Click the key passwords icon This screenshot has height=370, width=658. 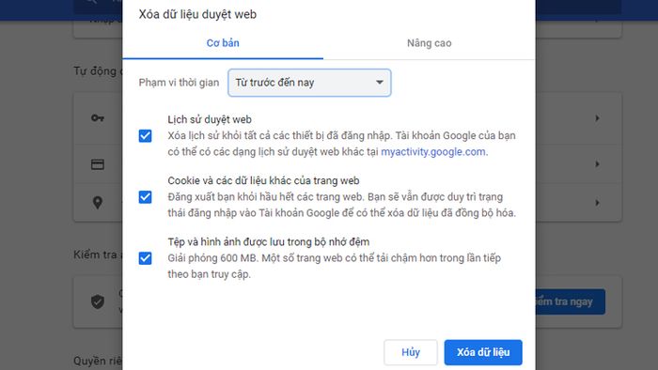[x=98, y=118]
